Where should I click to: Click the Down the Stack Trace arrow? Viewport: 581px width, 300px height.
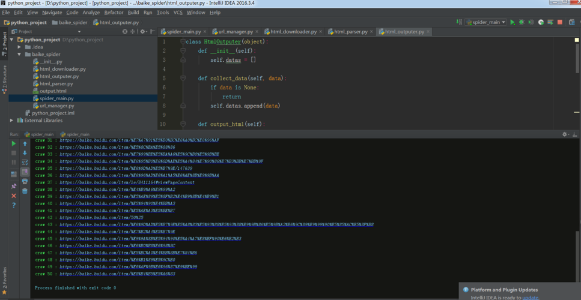click(25, 153)
